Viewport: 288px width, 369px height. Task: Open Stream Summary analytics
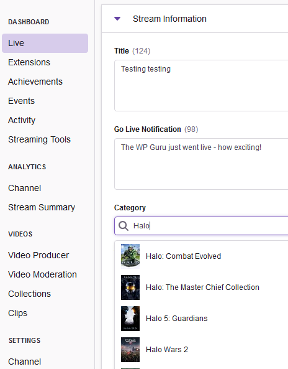(42, 207)
